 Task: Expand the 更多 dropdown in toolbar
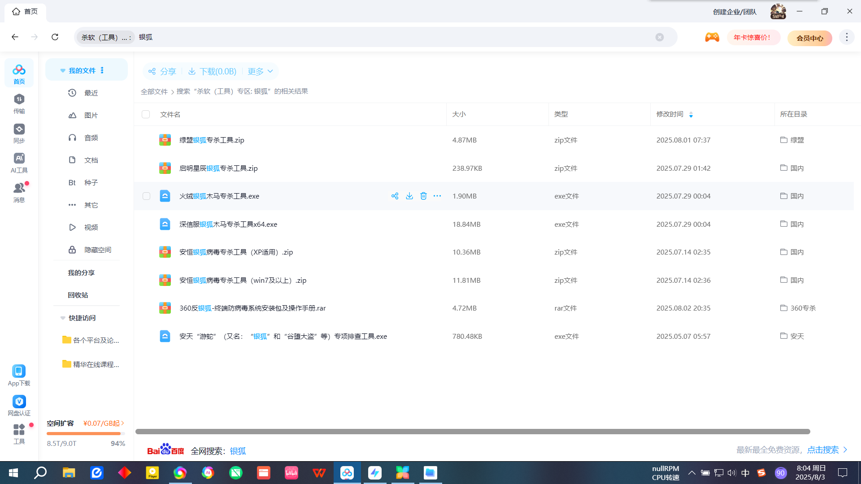(x=260, y=72)
